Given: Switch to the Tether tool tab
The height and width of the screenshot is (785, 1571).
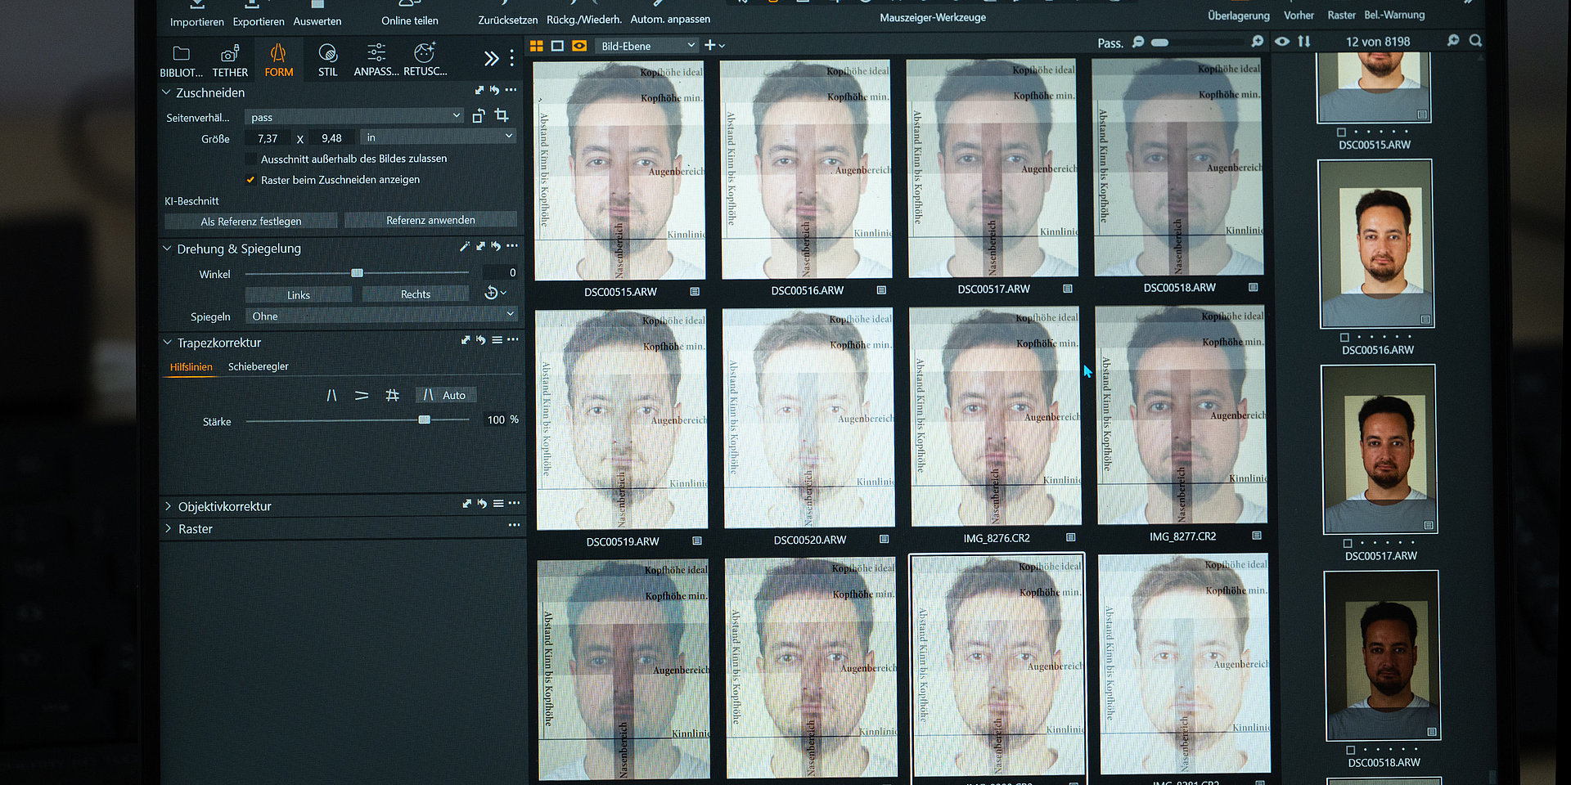Looking at the screenshot, I should [230, 61].
